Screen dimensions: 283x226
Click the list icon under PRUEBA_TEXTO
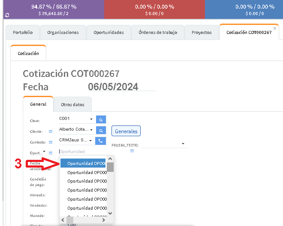pyautogui.click(x=132, y=151)
